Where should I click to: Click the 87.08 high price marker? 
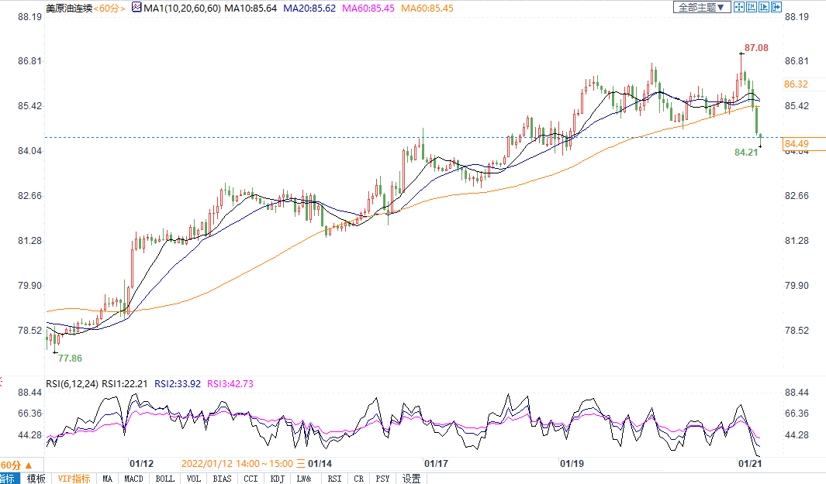(x=756, y=48)
